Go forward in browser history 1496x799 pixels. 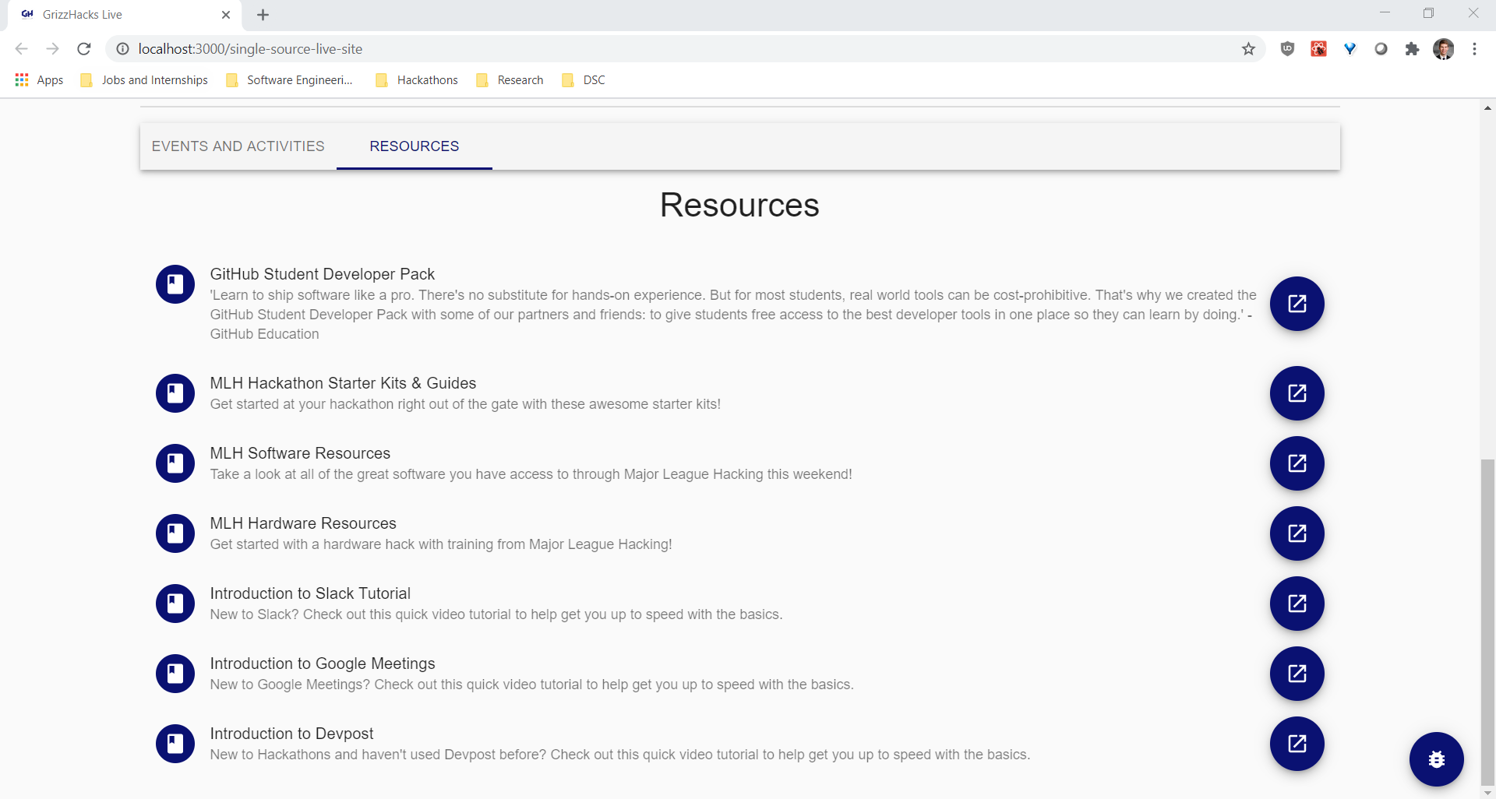point(53,49)
